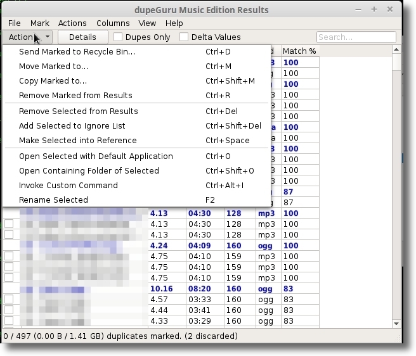Select Remove Marked from Results
Screen dimensions: 416x356
(x=136, y=96)
